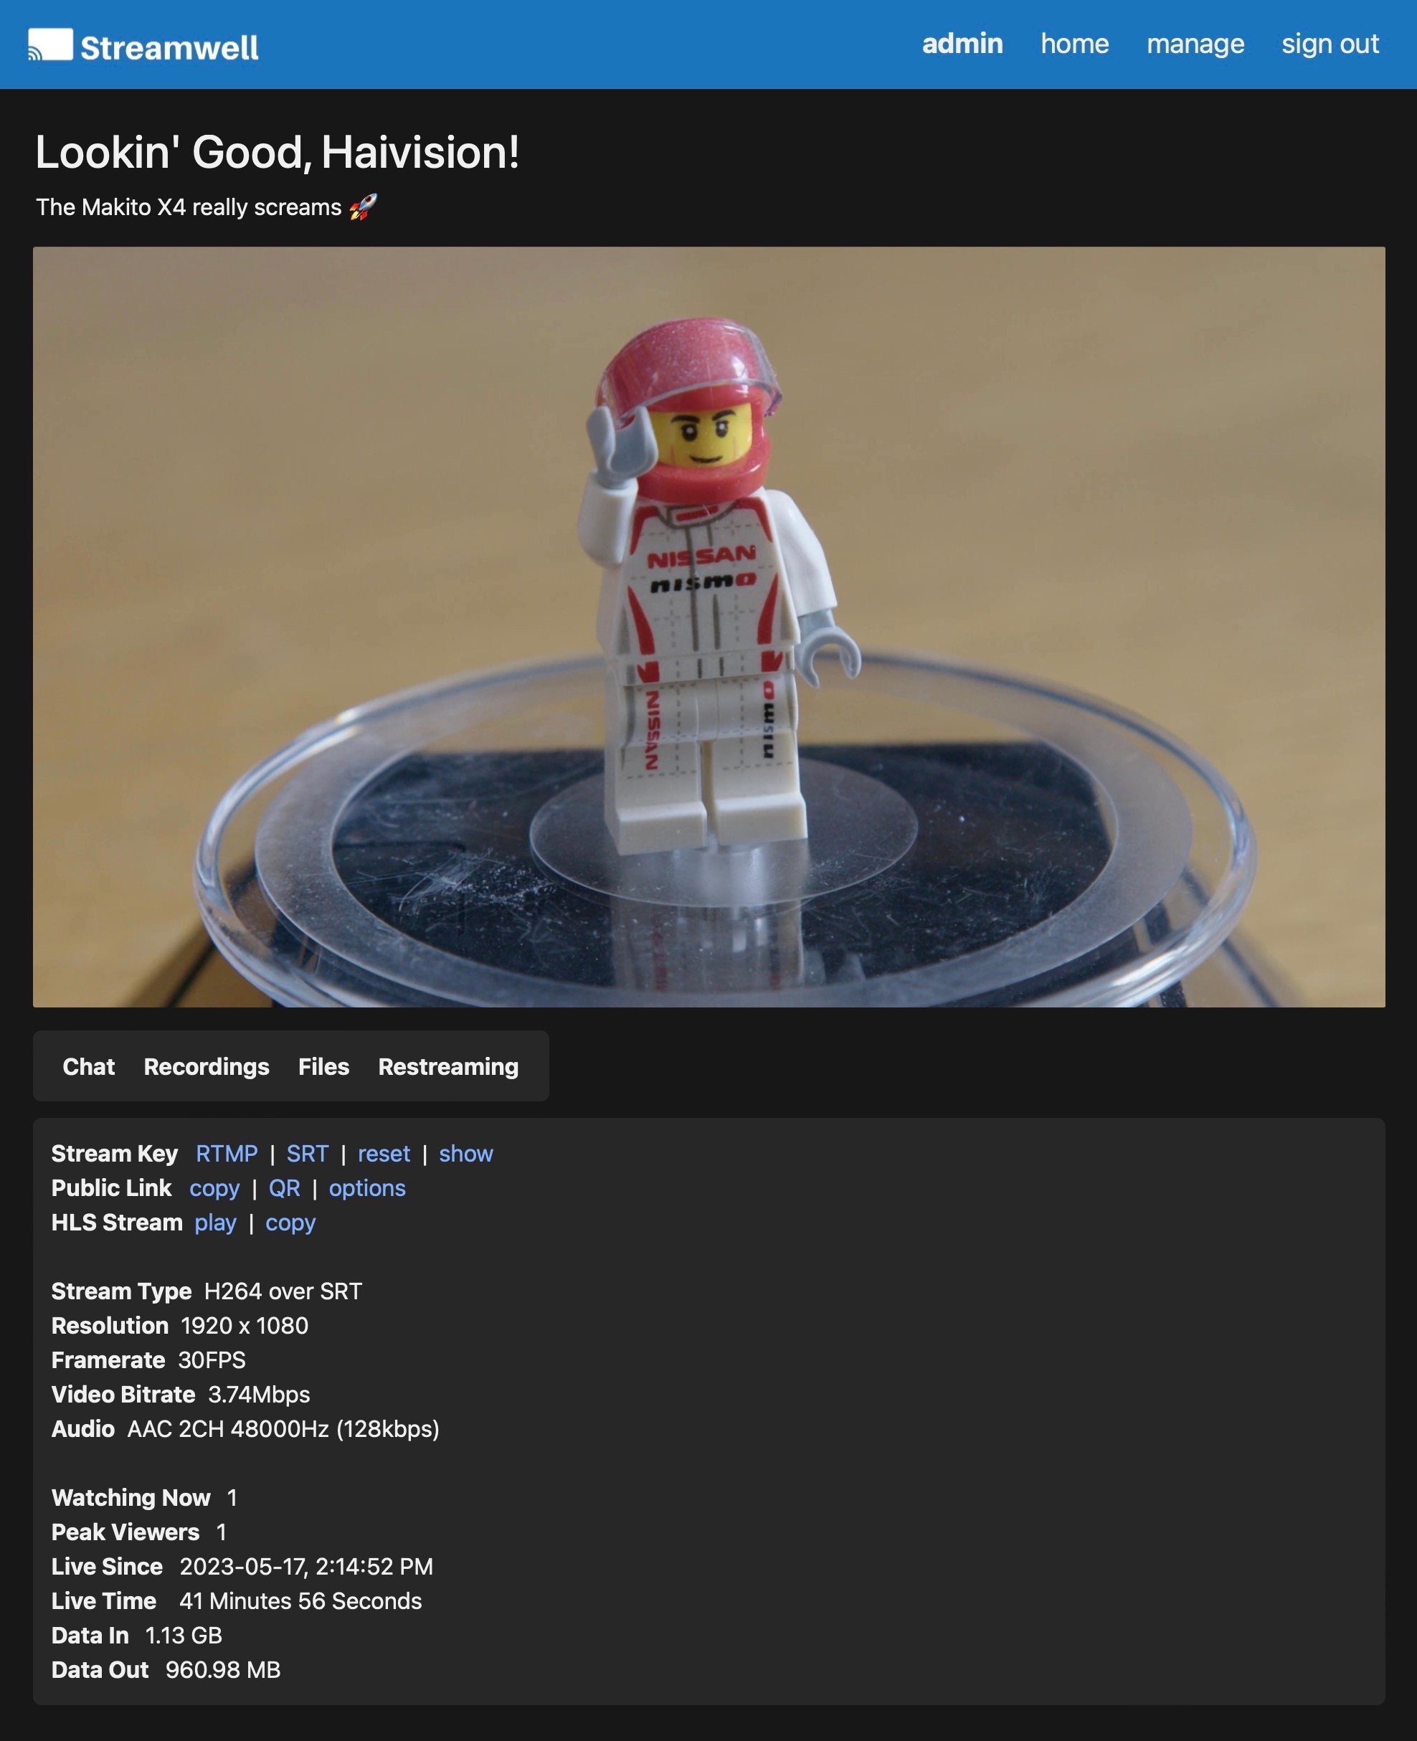Switch to the Chat tab

click(89, 1066)
